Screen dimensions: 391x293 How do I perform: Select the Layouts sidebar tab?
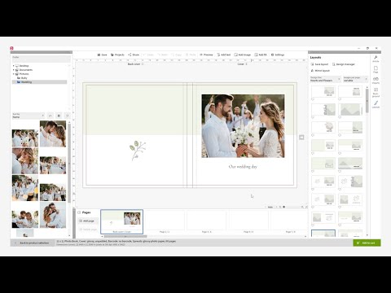click(x=376, y=104)
